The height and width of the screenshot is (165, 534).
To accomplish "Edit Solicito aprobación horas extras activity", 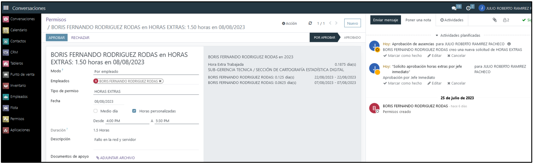I will click(435, 83).
